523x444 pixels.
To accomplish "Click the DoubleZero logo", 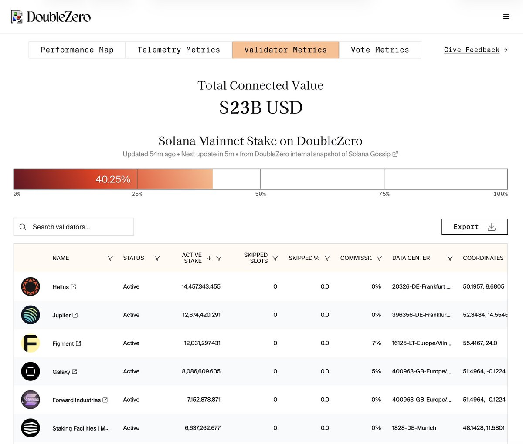I will point(51,17).
